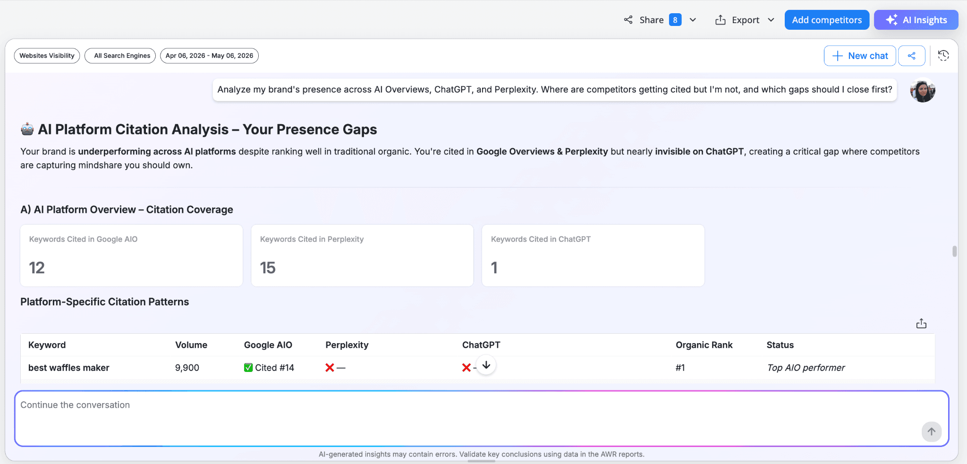Expand the Export dropdown chevron
Viewport: 967px width, 464px height.
[x=771, y=20]
